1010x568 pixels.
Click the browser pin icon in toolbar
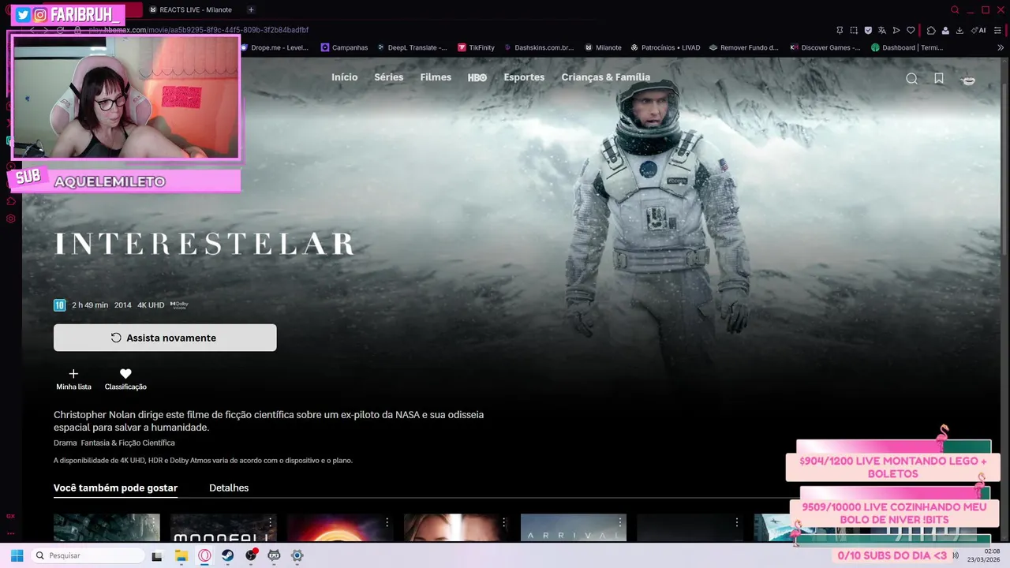coord(840,31)
